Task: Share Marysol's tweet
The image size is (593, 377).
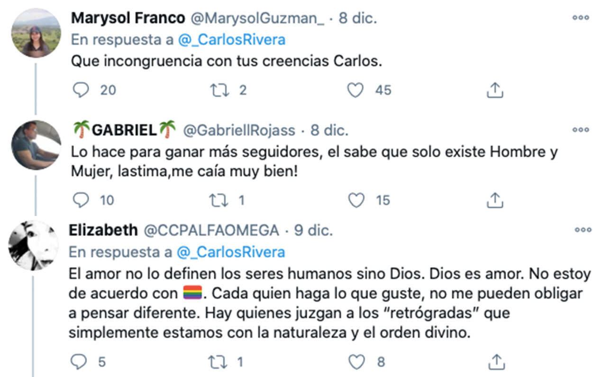Action: coord(495,90)
